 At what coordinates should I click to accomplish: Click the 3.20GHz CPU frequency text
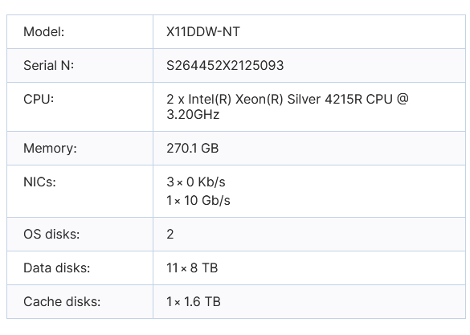[x=193, y=114]
